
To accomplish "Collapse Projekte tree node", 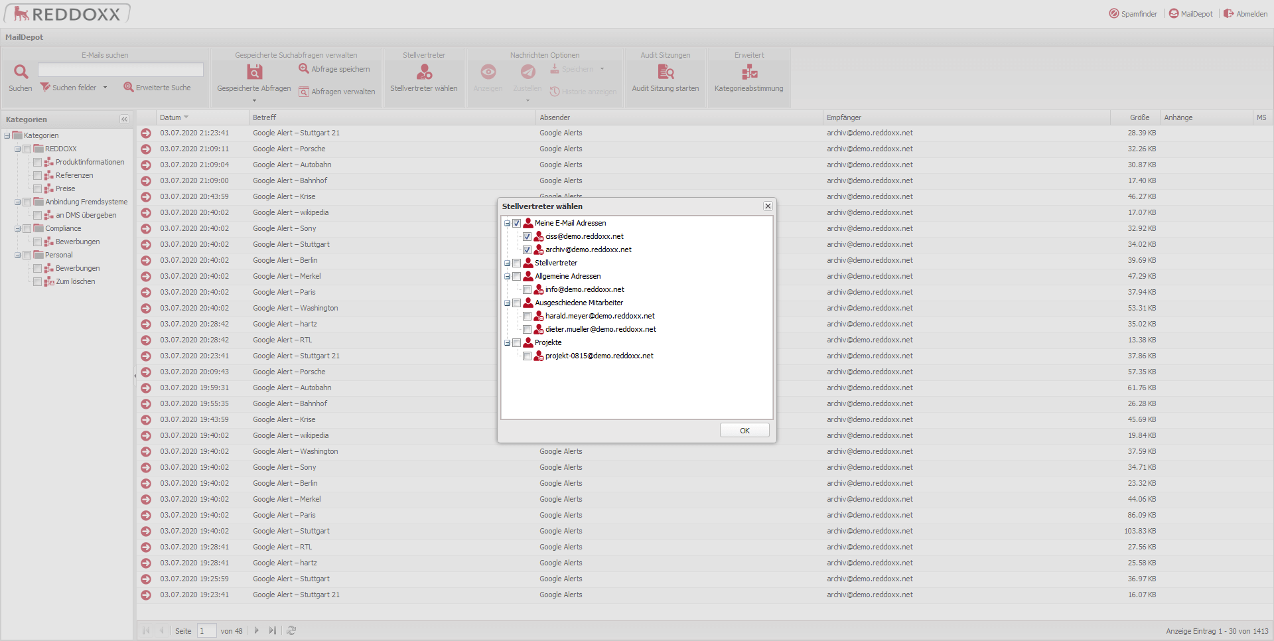I will click(x=508, y=342).
